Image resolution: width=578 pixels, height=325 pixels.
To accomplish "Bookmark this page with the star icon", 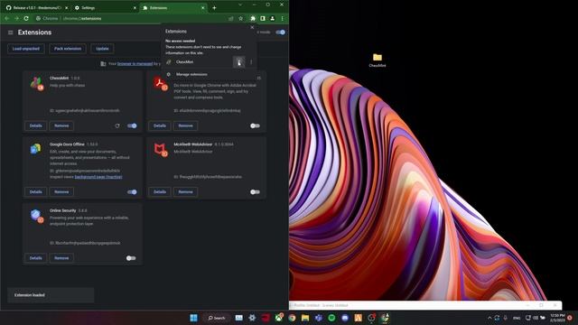I will [x=241, y=18].
